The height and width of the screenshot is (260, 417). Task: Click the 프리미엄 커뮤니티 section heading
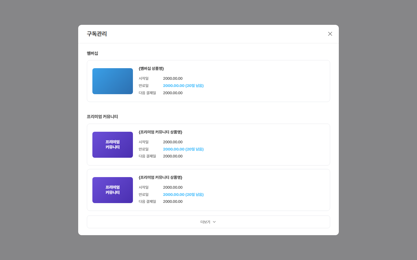(102, 116)
